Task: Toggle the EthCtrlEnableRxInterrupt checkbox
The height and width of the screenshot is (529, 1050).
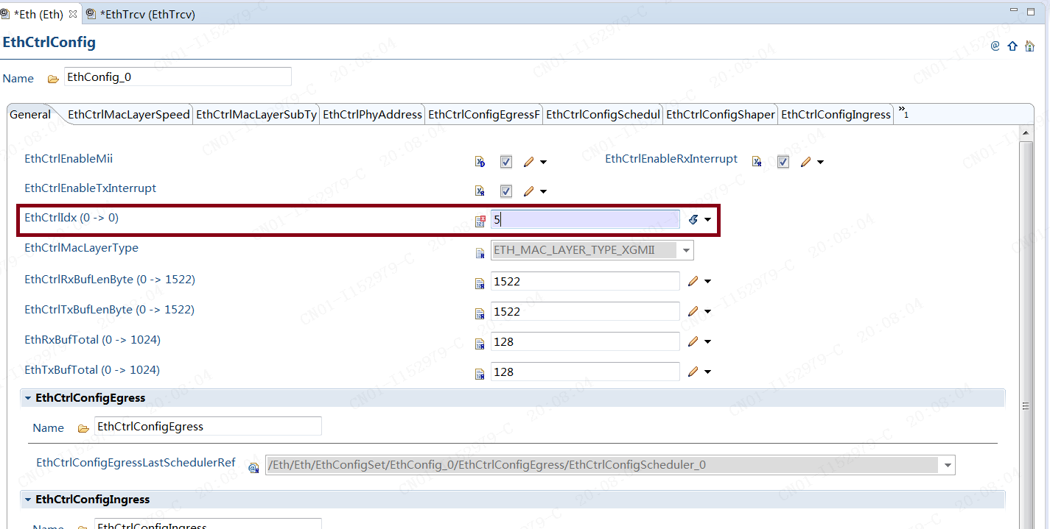Action: 783,162
